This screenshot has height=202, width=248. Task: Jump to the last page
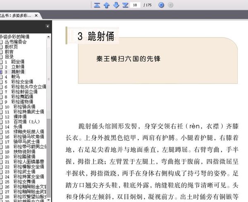(x=125, y=5)
